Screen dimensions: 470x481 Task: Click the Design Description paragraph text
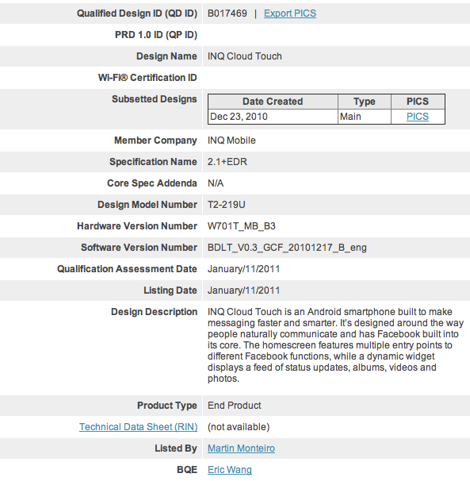point(335,345)
